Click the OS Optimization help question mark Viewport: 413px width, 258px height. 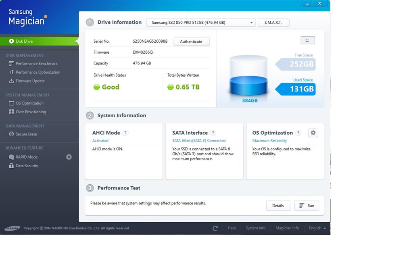pyautogui.click(x=298, y=133)
